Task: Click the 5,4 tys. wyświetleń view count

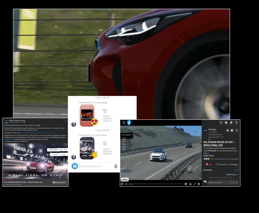Action: tap(232, 159)
